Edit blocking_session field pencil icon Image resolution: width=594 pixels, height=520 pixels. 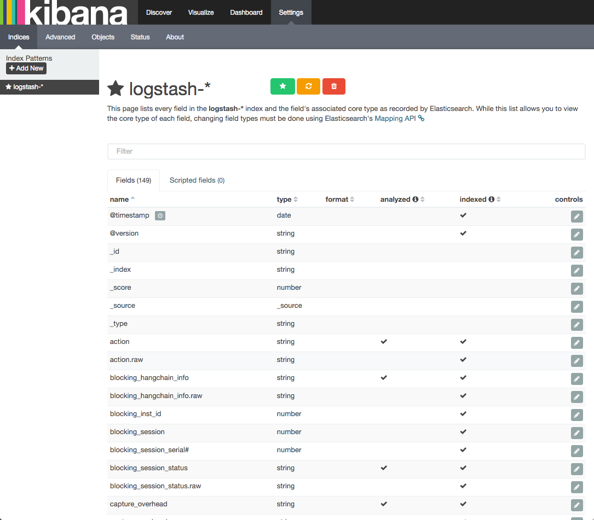pyautogui.click(x=576, y=433)
